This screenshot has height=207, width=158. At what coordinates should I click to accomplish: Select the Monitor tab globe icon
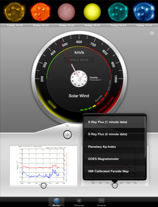[56, 201]
